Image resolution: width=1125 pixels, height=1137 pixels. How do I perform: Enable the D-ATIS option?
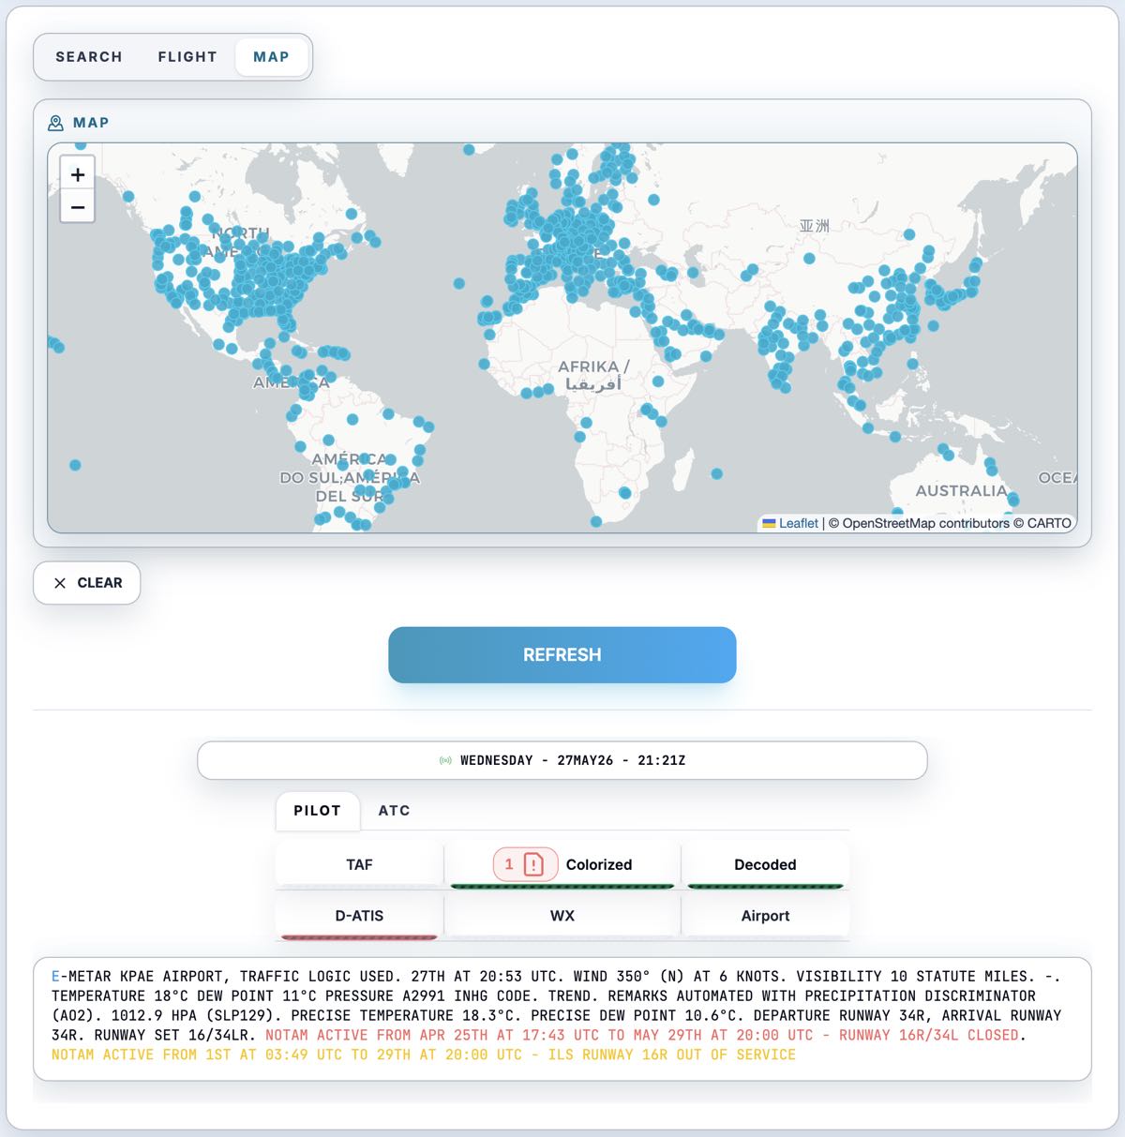tap(359, 916)
